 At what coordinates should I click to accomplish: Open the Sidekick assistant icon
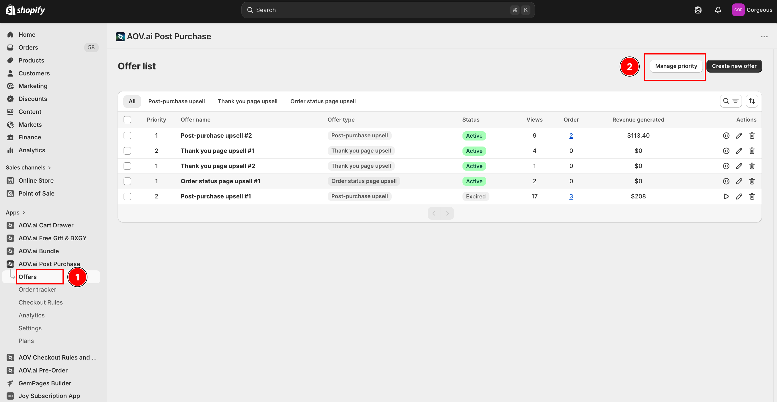tap(698, 10)
